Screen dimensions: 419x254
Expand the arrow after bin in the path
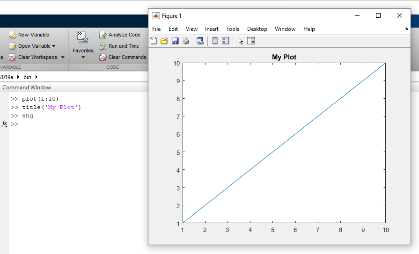point(37,77)
